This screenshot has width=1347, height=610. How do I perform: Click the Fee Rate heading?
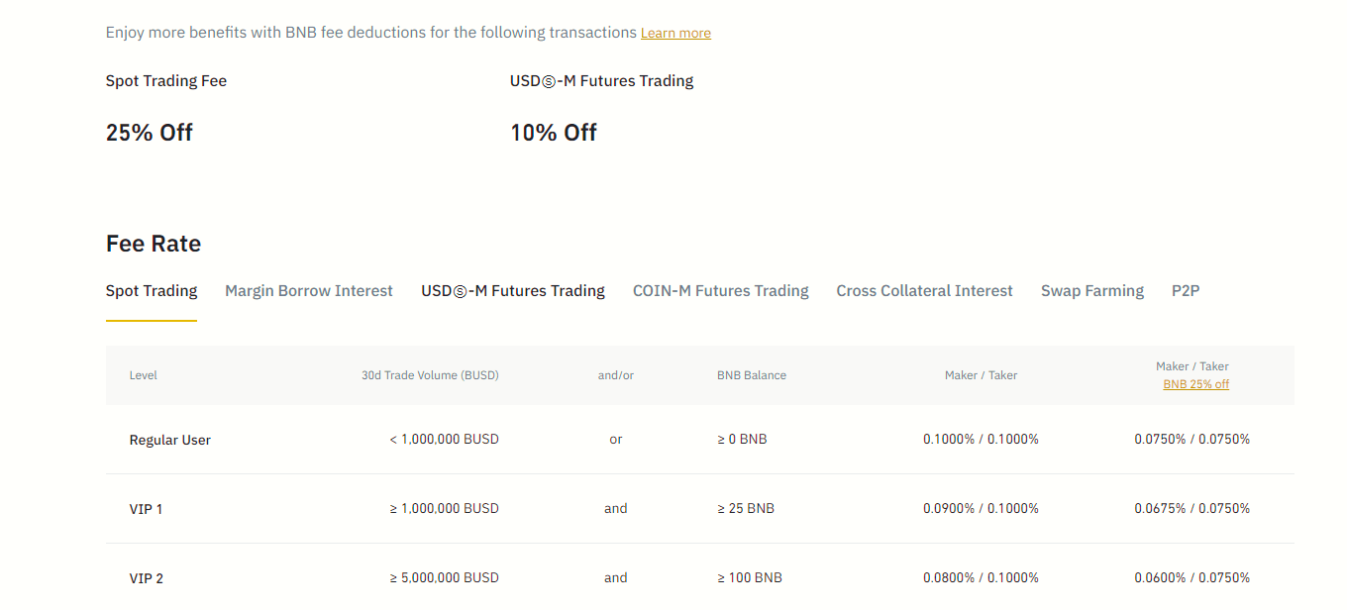[x=154, y=243]
